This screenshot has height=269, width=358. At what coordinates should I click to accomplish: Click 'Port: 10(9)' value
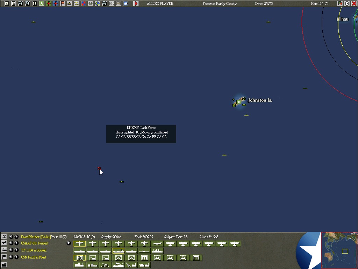click(x=59, y=237)
